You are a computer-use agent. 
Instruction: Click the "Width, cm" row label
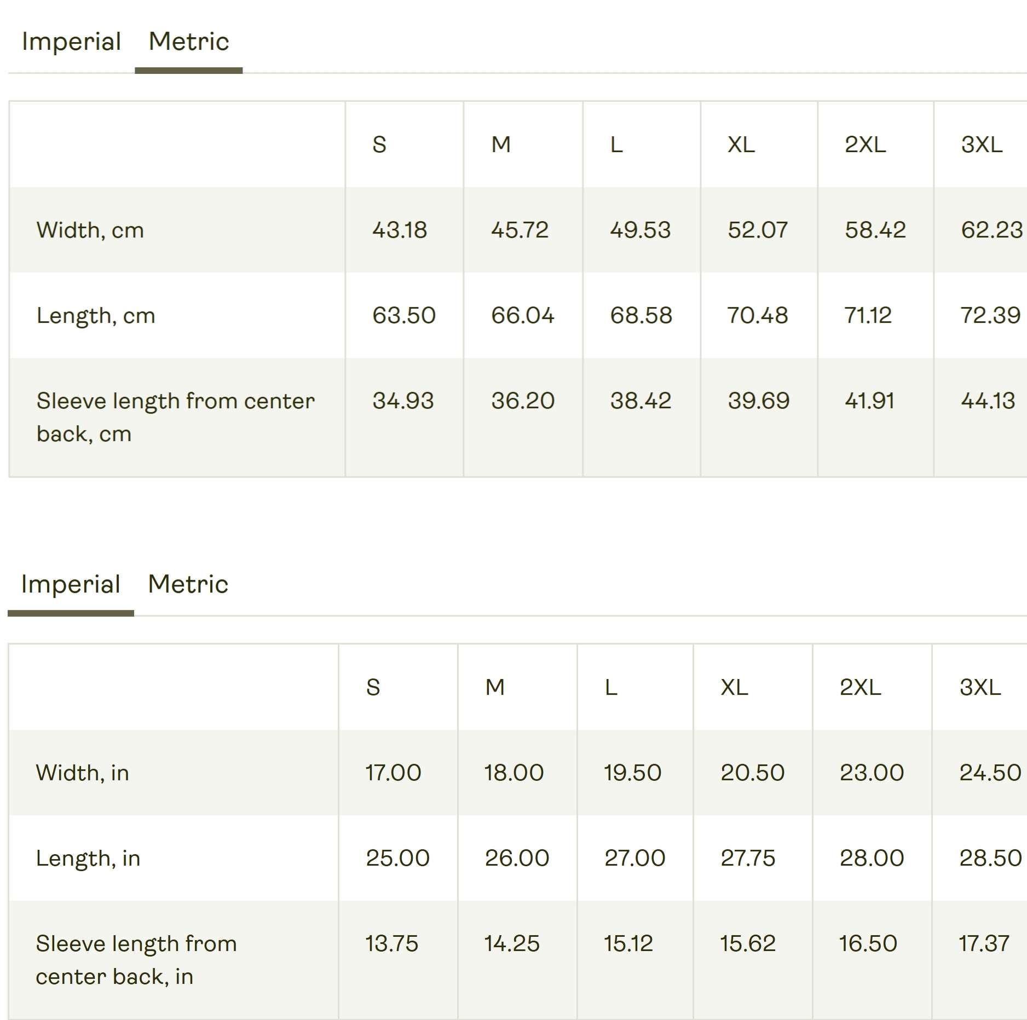pos(90,230)
